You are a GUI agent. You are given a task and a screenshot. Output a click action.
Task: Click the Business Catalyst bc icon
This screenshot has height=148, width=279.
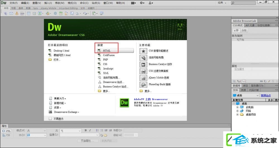tap(143, 65)
